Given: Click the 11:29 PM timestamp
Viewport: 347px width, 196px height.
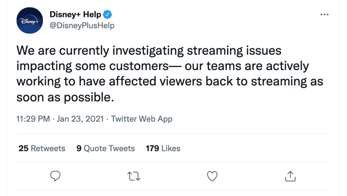Looking at the screenshot, I should (x=33, y=119).
